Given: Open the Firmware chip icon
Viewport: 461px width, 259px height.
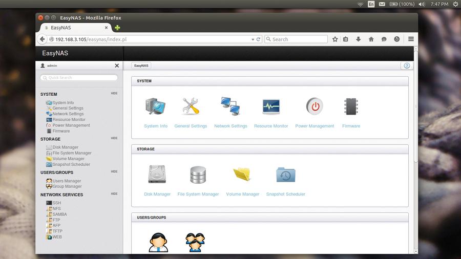Looking at the screenshot, I should point(351,106).
